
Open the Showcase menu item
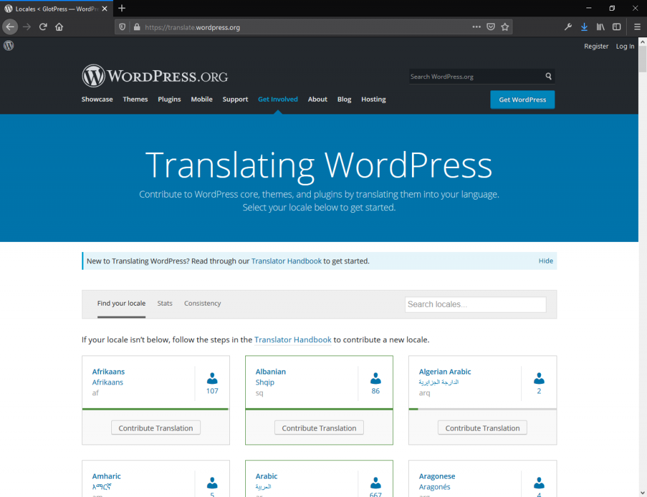tap(97, 99)
